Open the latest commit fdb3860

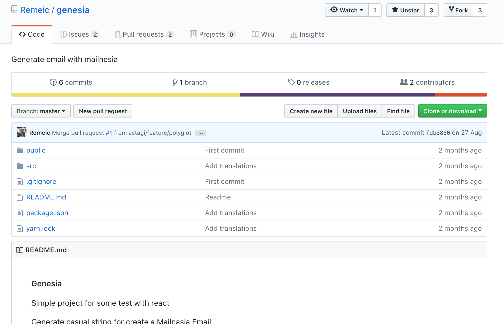click(438, 133)
